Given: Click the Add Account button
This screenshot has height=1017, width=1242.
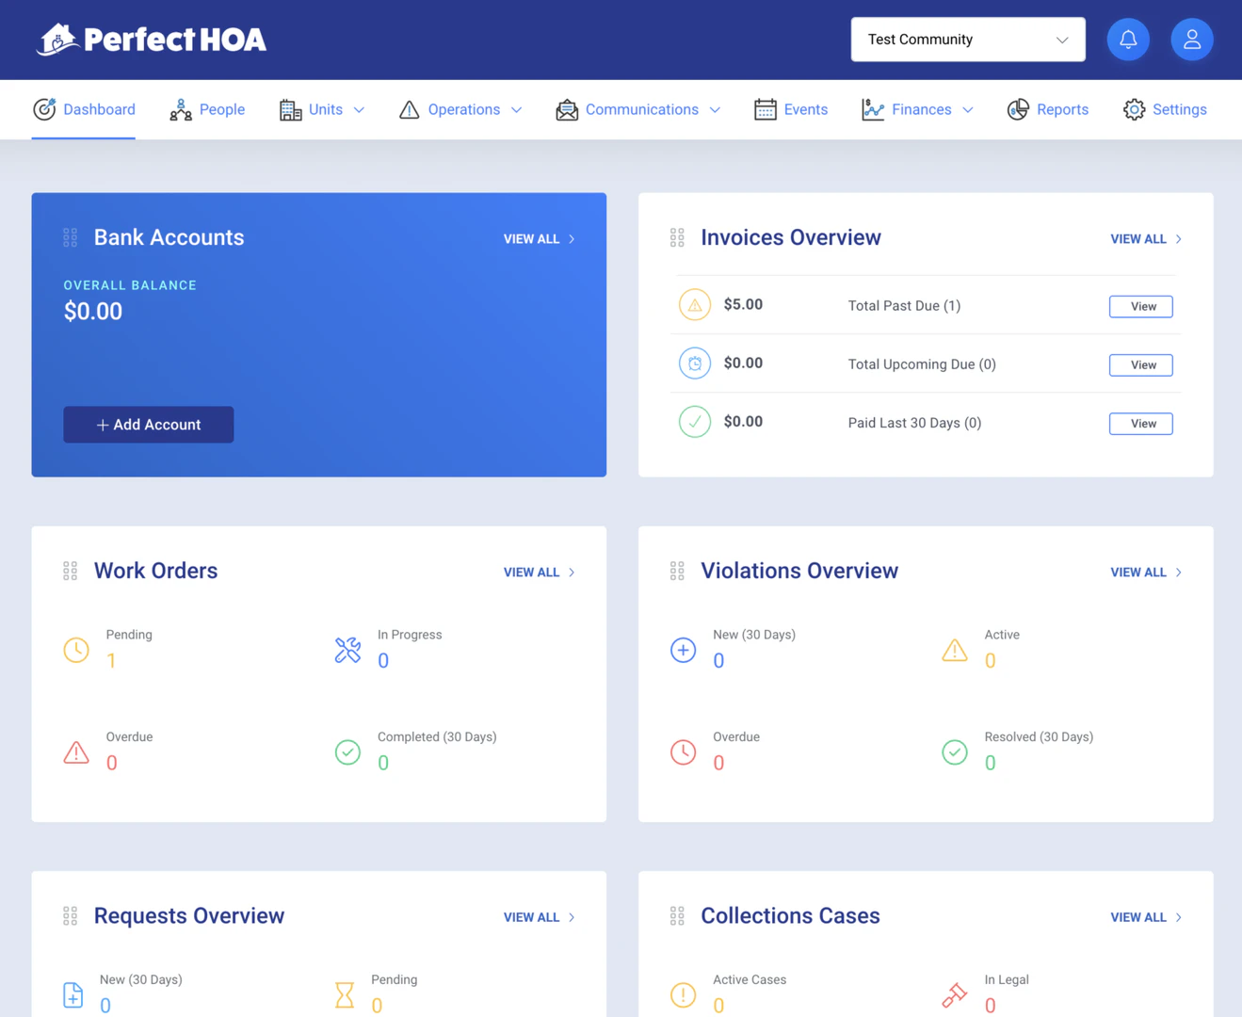Looking at the screenshot, I should point(149,425).
